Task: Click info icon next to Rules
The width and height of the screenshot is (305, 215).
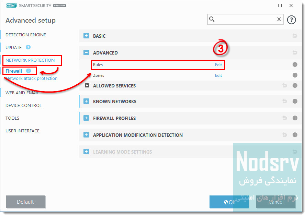Action: click(x=295, y=64)
